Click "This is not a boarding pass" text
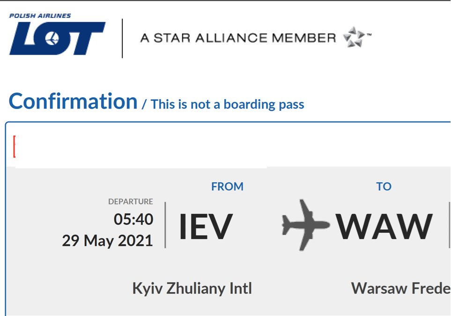The width and height of the screenshot is (451, 316). (228, 104)
